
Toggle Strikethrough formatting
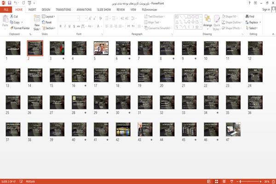coord(79,26)
